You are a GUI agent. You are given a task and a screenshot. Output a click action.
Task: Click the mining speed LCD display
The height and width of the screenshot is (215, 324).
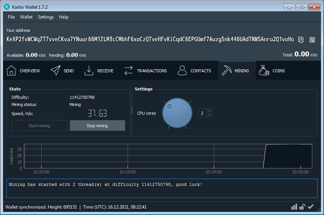coord(97,113)
